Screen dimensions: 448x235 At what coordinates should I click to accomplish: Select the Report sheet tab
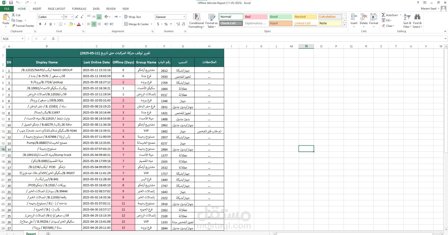click(31, 234)
